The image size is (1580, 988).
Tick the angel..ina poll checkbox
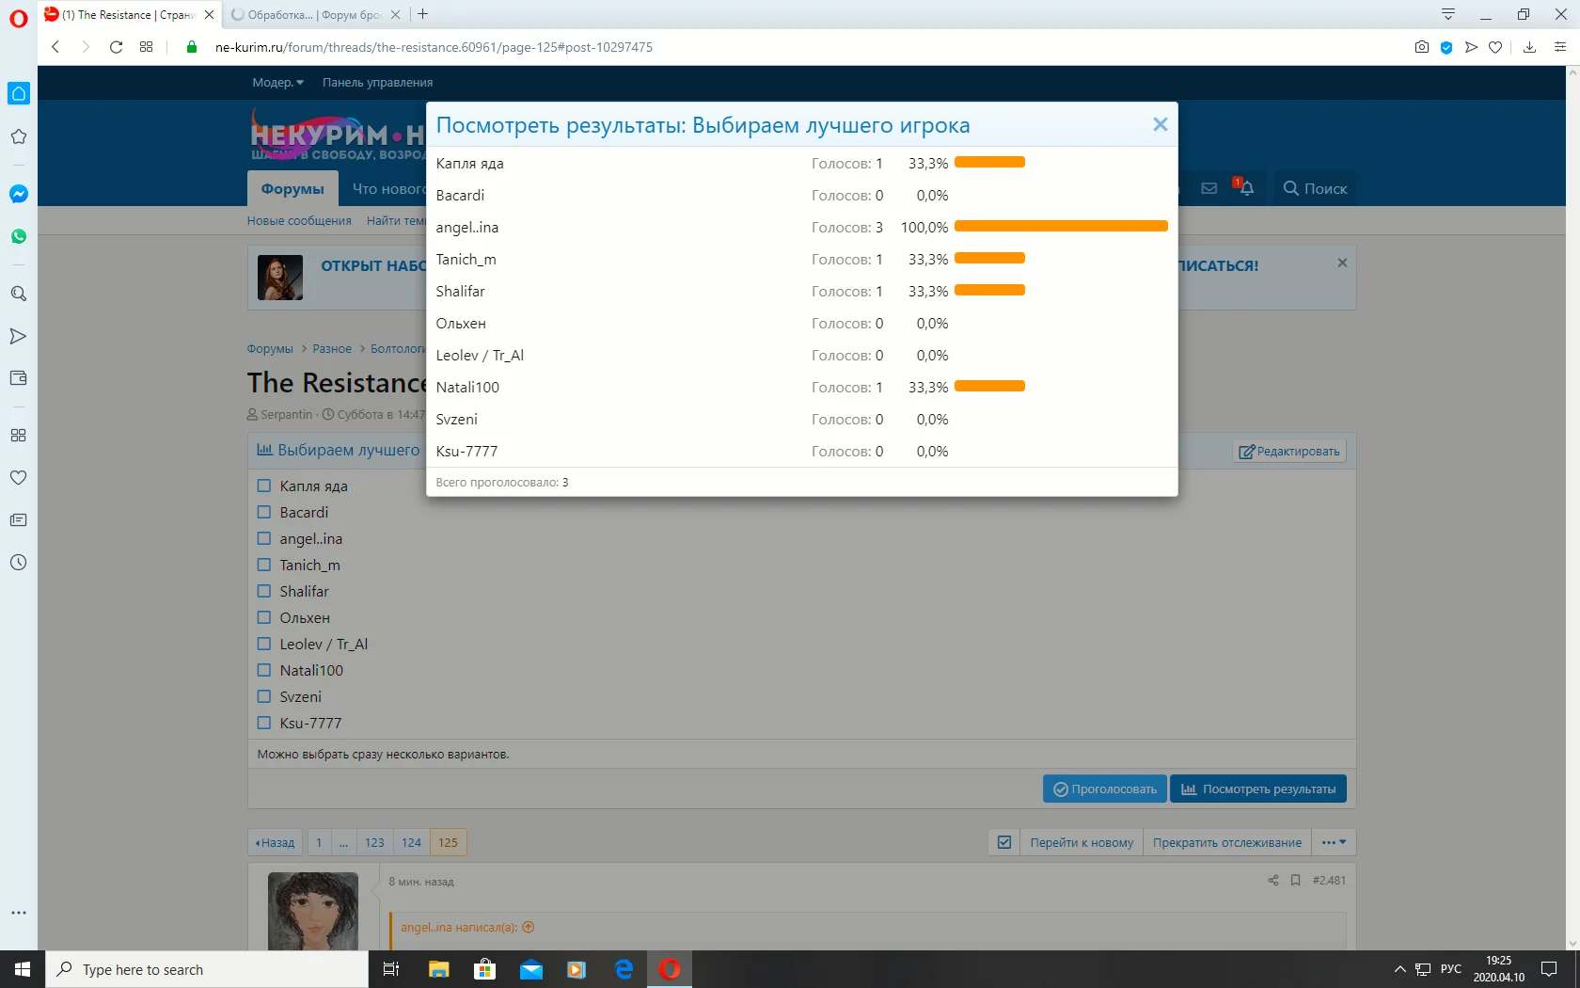coord(264,538)
